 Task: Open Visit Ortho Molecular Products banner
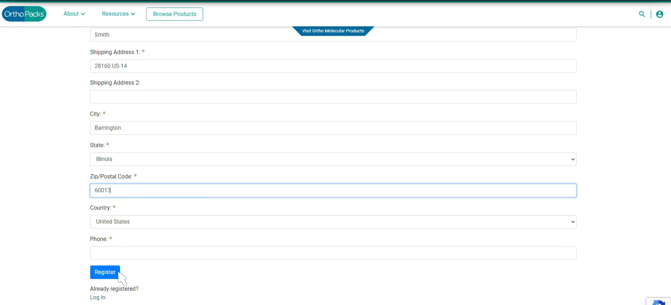tap(333, 31)
